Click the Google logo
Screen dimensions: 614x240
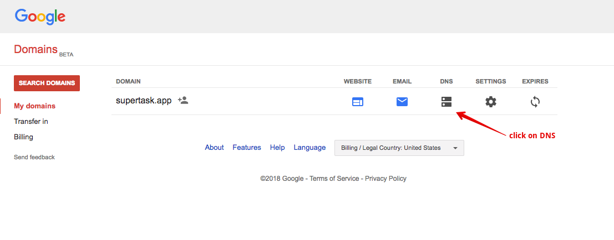[x=40, y=17]
